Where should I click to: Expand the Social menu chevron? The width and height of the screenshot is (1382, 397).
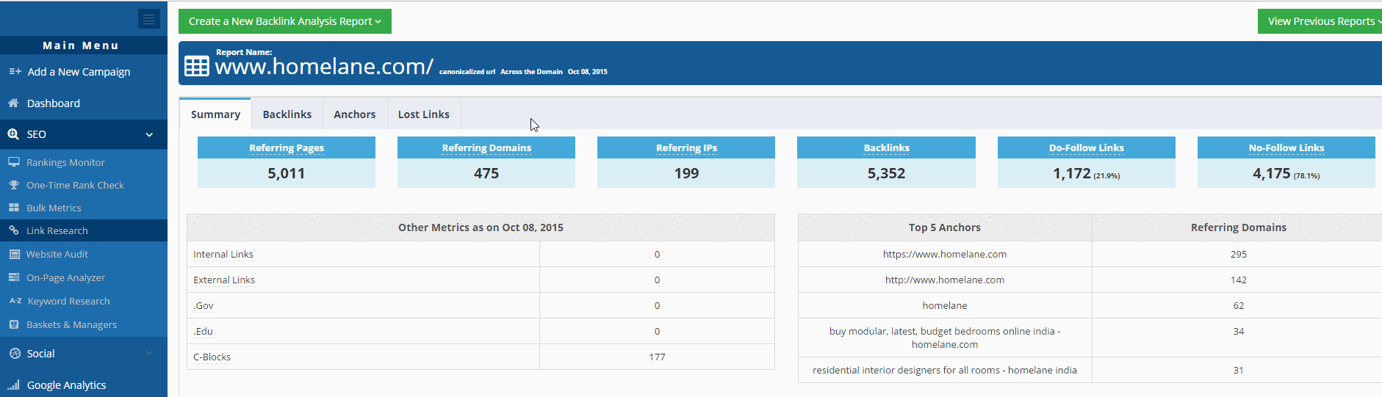(x=149, y=353)
